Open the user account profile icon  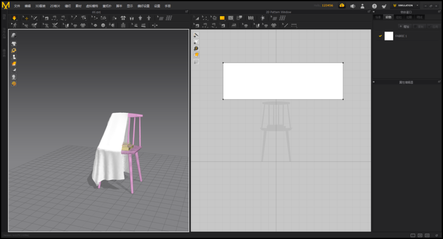point(363,6)
